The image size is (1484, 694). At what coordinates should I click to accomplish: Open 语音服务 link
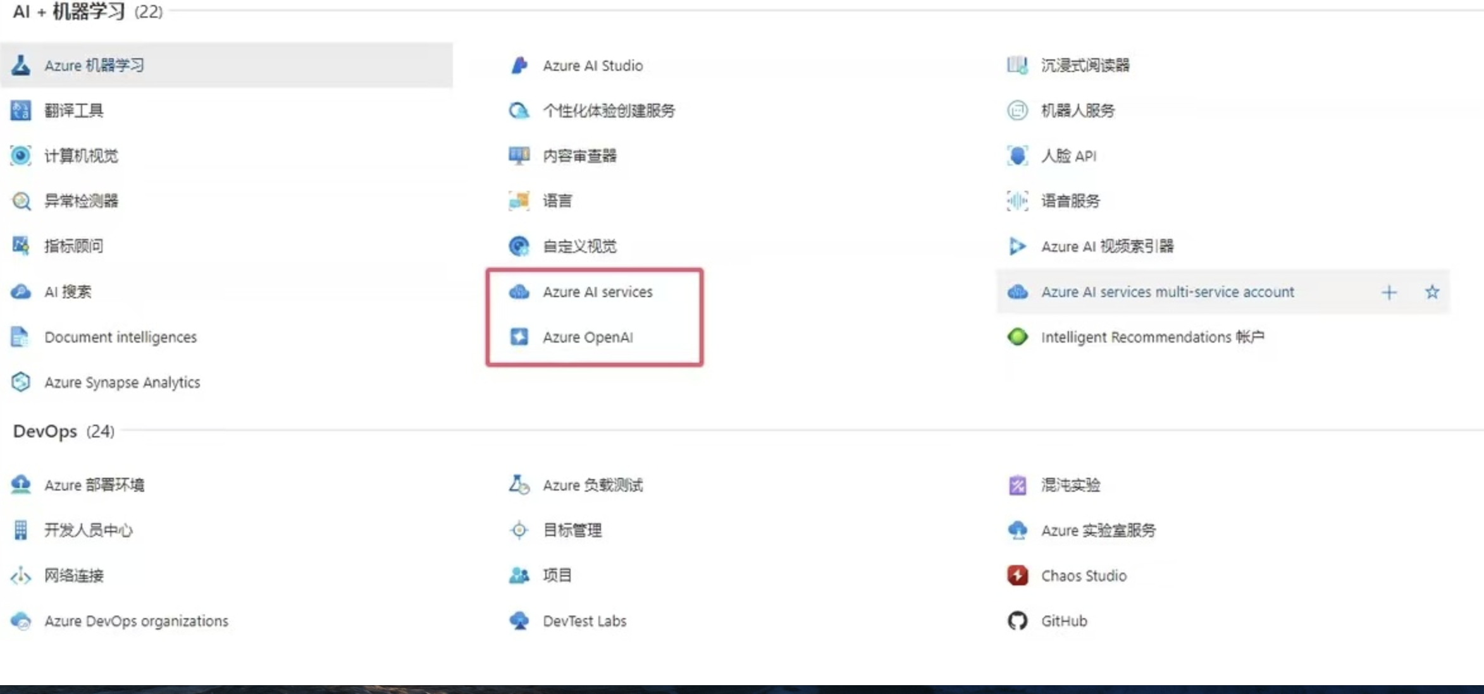pos(1071,201)
